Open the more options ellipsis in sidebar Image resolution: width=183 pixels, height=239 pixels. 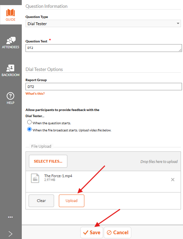coord(10,217)
